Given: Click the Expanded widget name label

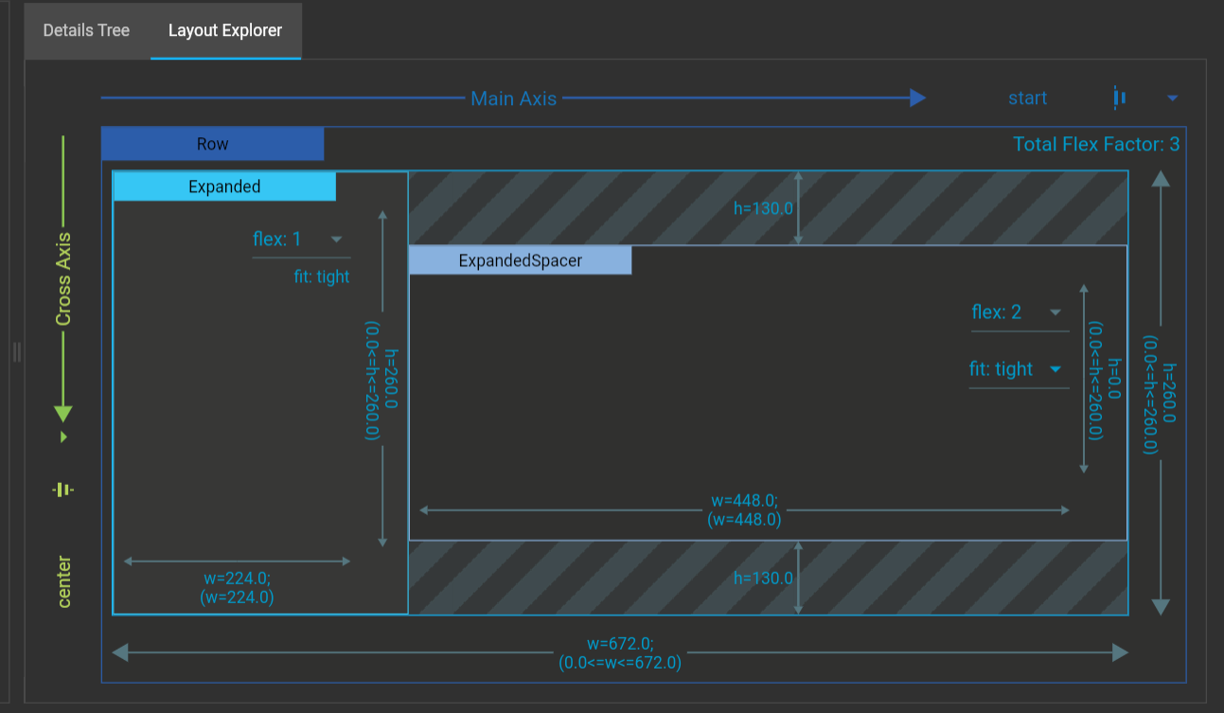Looking at the screenshot, I should coord(224,187).
